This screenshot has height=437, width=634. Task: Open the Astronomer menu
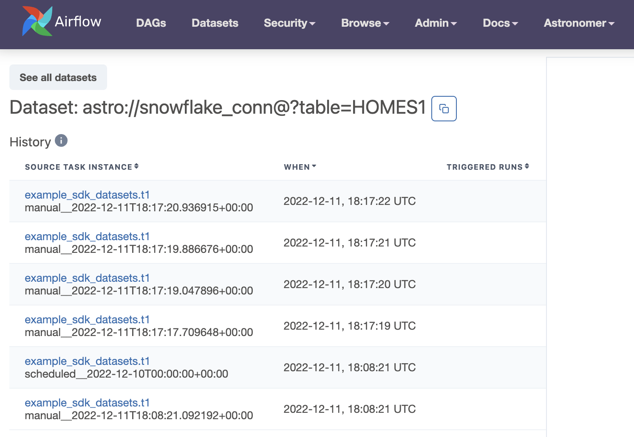(x=579, y=23)
